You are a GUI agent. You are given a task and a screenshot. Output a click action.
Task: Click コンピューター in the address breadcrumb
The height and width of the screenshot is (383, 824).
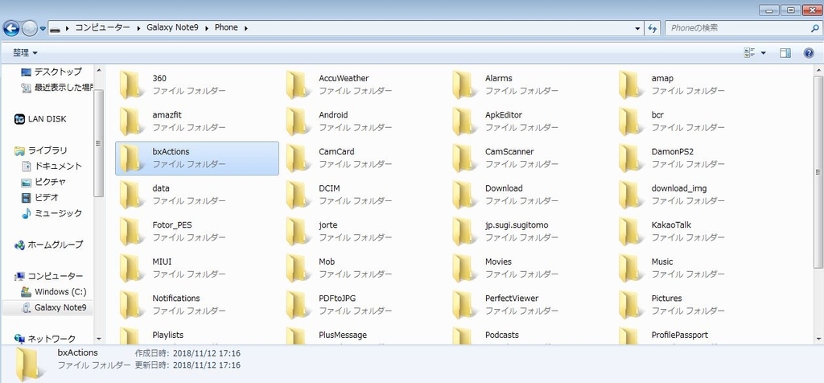pos(102,27)
